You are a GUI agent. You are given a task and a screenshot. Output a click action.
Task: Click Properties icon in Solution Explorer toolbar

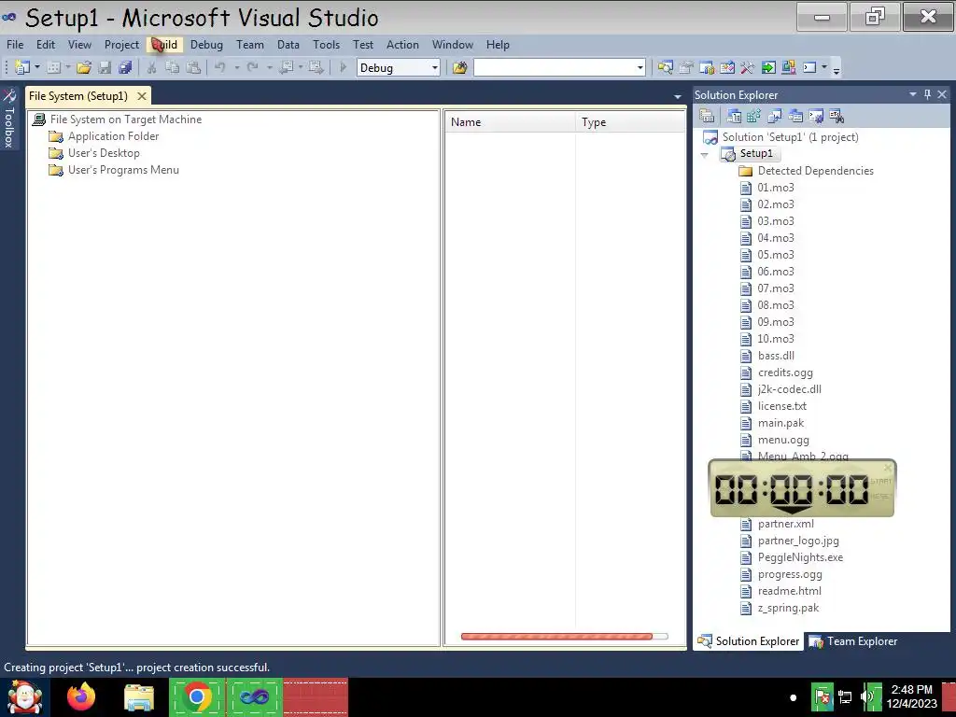(x=707, y=116)
